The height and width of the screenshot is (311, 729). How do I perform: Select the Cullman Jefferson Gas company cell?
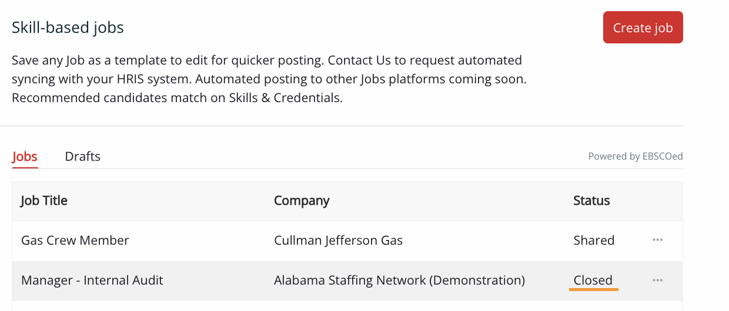(338, 240)
